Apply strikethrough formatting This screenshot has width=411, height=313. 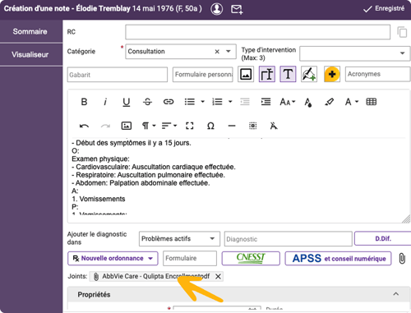pyautogui.click(x=147, y=102)
